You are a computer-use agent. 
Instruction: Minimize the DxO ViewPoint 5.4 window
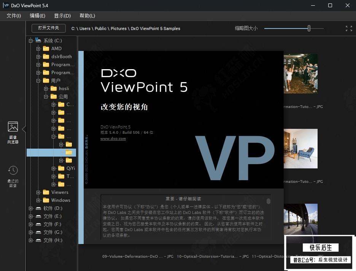313,5
